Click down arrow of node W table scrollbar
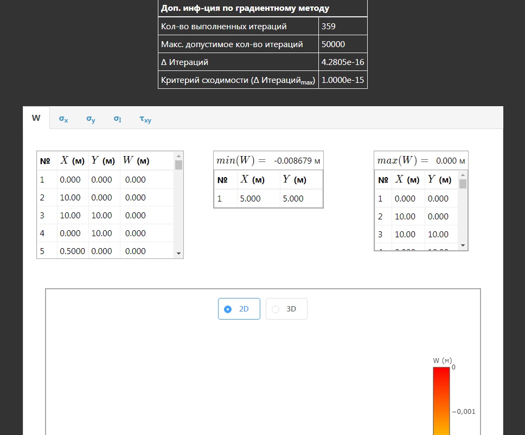The height and width of the screenshot is (435, 525). (x=178, y=253)
